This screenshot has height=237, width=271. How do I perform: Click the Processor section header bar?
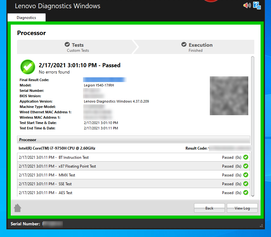(x=133, y=139)
